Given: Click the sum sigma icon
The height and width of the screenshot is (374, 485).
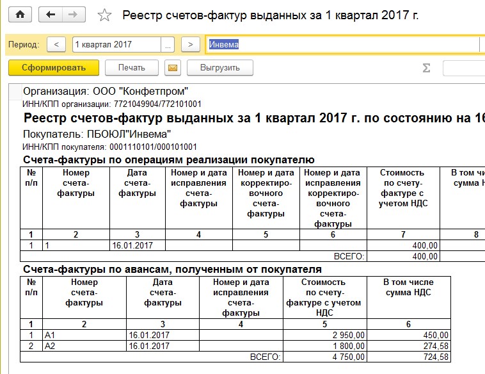Looking at the screenshot, I should coord(426,68).
